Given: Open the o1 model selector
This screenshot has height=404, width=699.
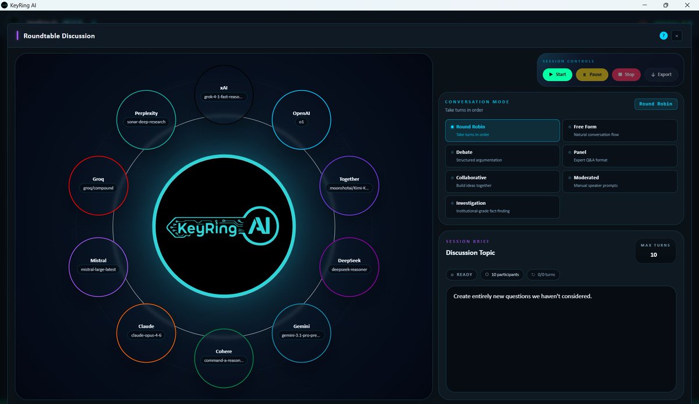Looking at the screenshot, I should (301, 122).
